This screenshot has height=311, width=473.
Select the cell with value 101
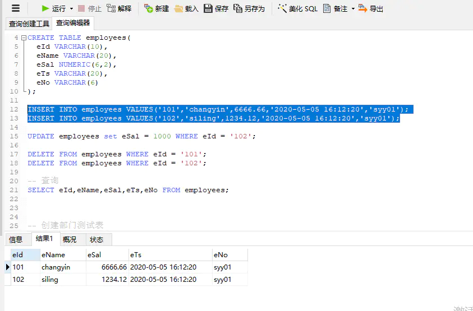point(25,267)
